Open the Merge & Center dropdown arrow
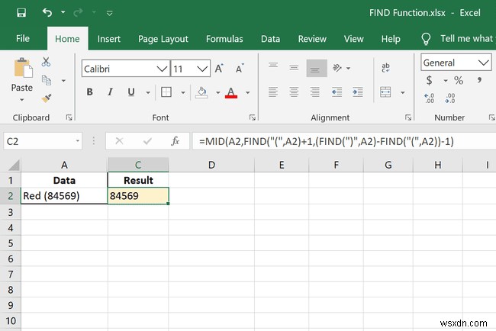496x331 pixels. pos(403,92)
